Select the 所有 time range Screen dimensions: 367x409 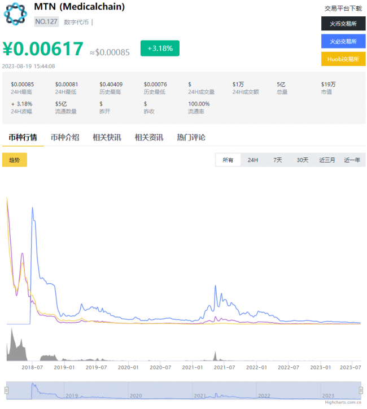point(228,160)
